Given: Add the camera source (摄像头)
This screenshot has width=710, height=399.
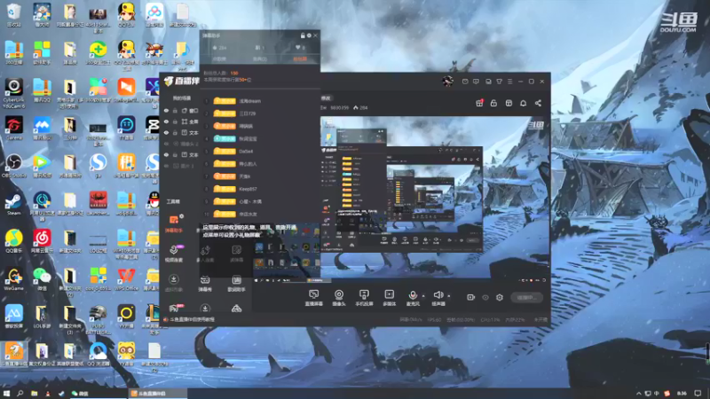Looking at the screenshot, I should pos(339,298).
